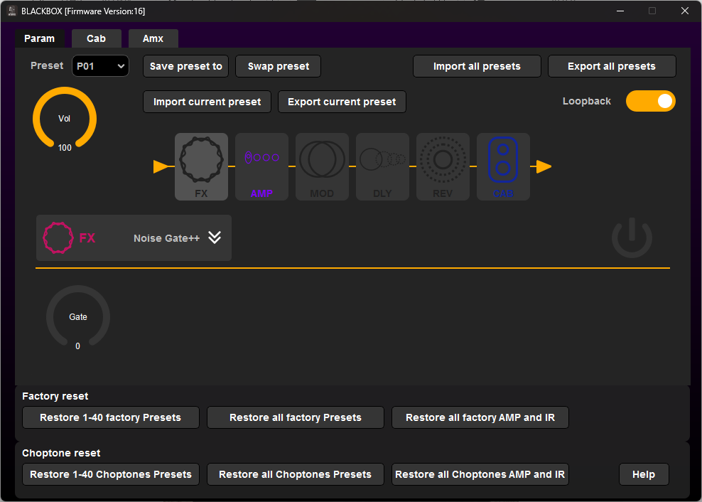The image size is (702, 502).
Task: Minimize the BLACKBOX window
Action: [620, 11]
